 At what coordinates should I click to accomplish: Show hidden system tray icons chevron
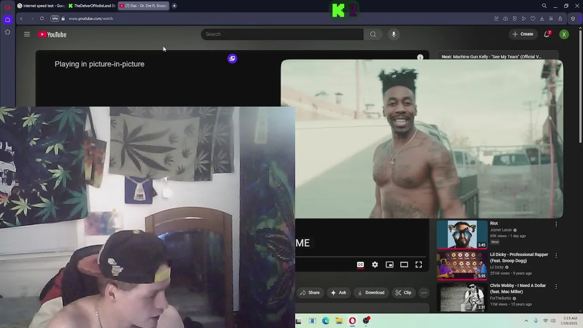[x=526, y=321]
